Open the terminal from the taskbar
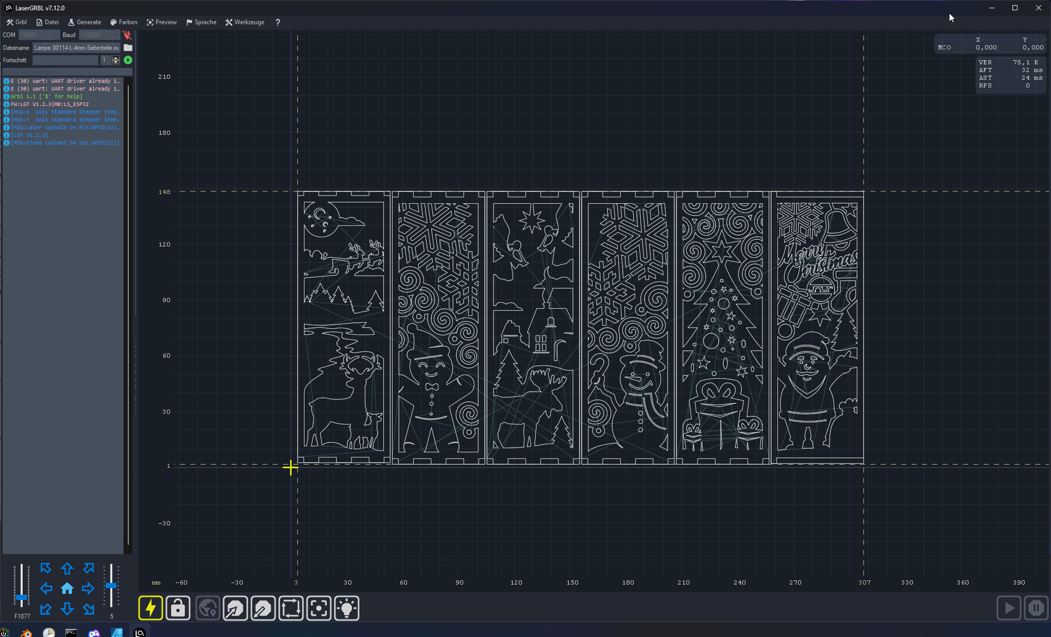The height and width of the screenshot is (637, 1051). tap(71, 633)
